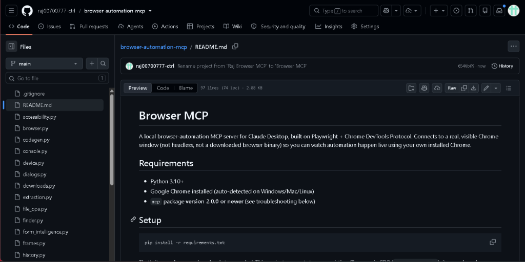Screen dimensions: 525x262
Task: Switch to Code view
Action: pyautogui.click(x=163, y=88)
